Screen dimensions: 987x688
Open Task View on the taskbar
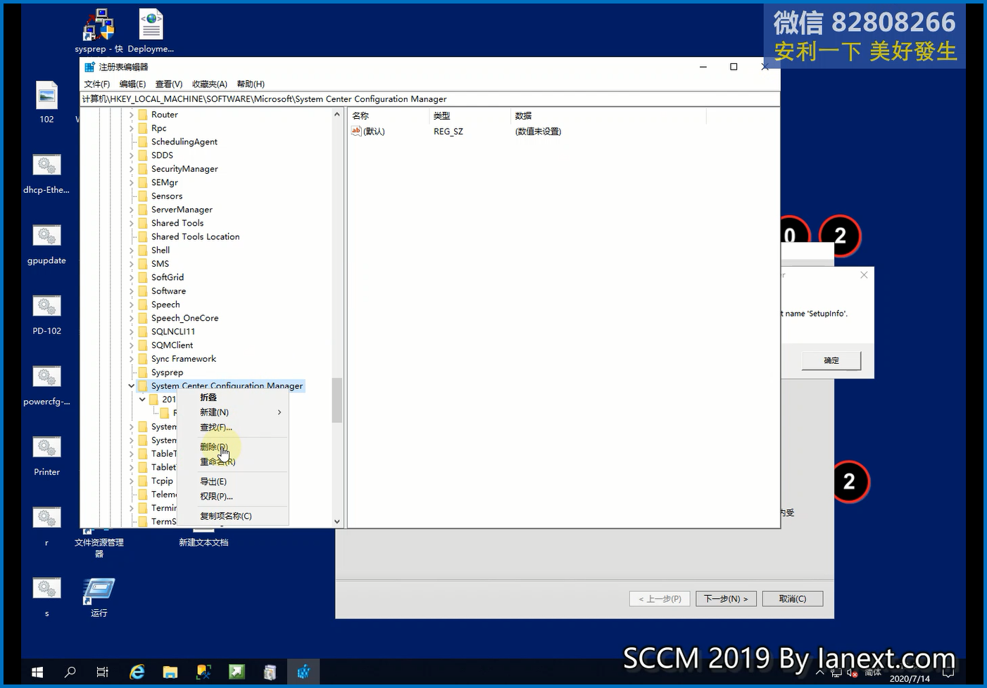[102, 673]
